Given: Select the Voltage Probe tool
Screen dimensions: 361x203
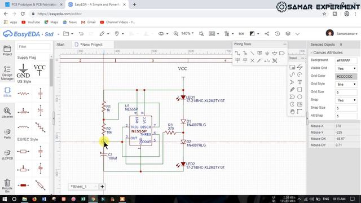Looking at the screenshot, I should point(259,60).
